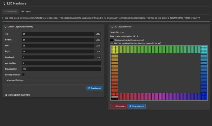Click the LED numbers button

pyautogui.click(x=119, y=106)
